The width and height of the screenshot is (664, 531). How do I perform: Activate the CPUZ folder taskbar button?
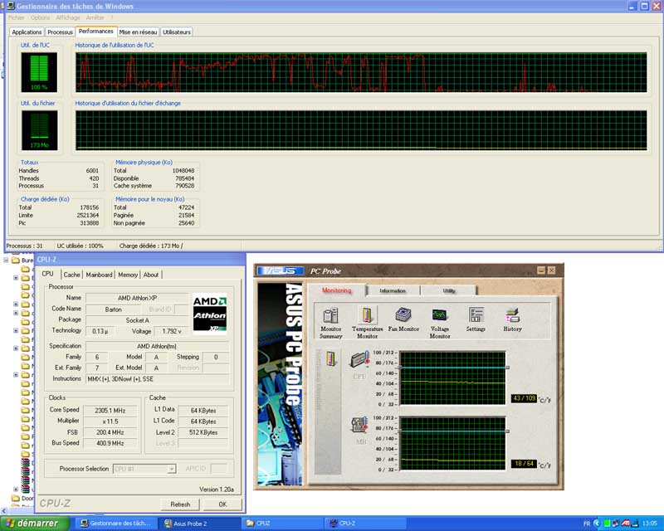click(x=282, y=524)
